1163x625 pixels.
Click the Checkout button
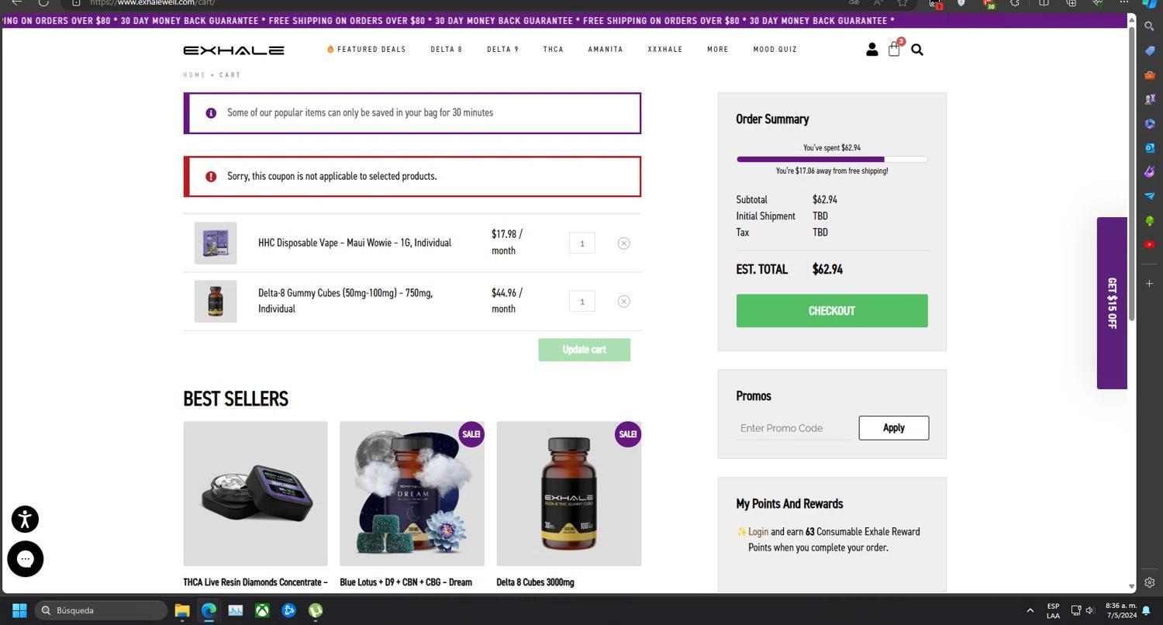pos(832,311)
